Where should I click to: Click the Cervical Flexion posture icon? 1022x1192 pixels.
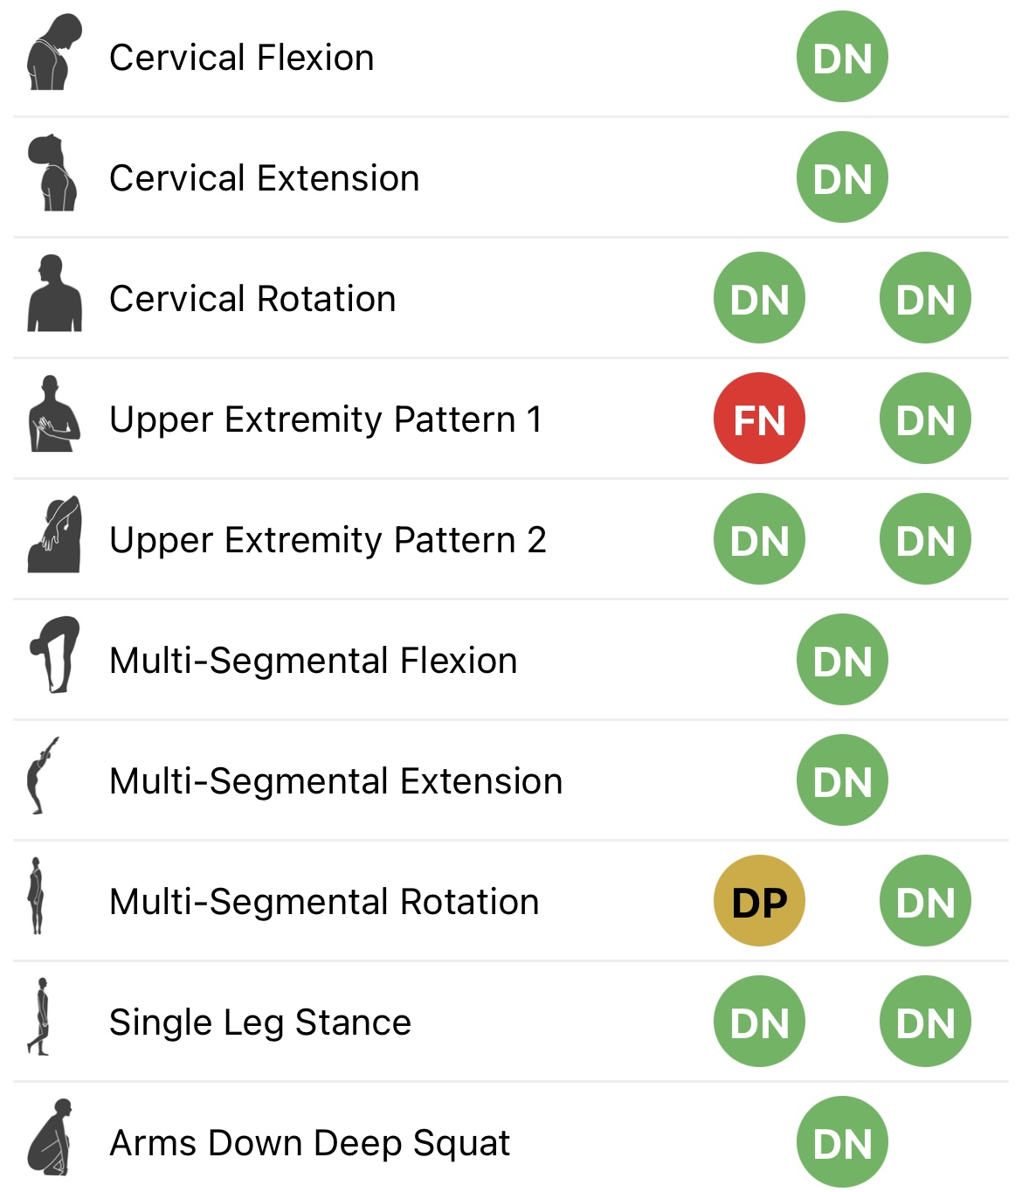point(53,54)
